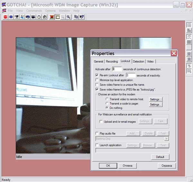Switch to the General tab

(x=98, y=61)
